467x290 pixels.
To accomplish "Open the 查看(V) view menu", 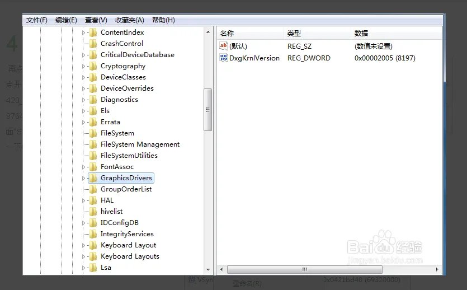I will 96,20.
